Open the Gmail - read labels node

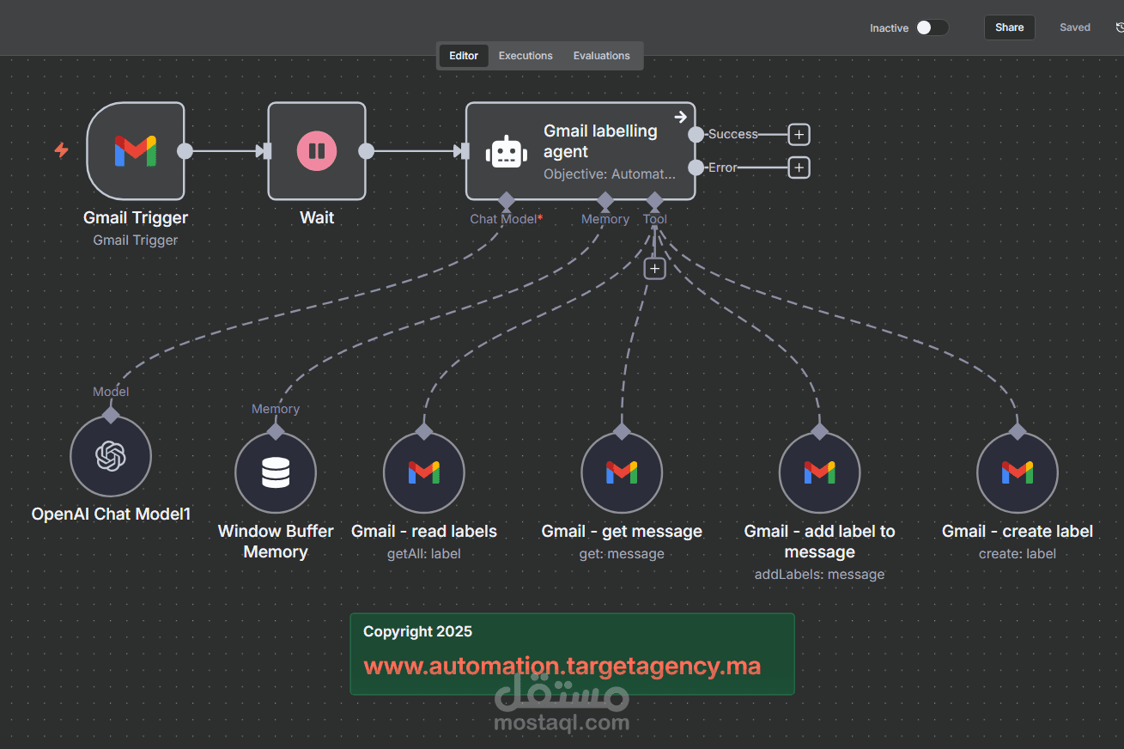pyautogui.click(x=424, y=472)
